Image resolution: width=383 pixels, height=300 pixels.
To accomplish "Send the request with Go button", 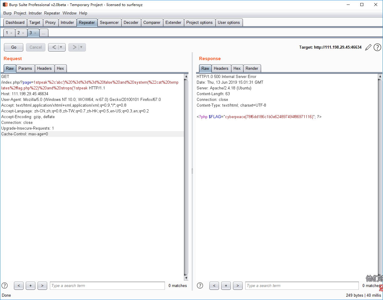I will click(x=14, y=47).
